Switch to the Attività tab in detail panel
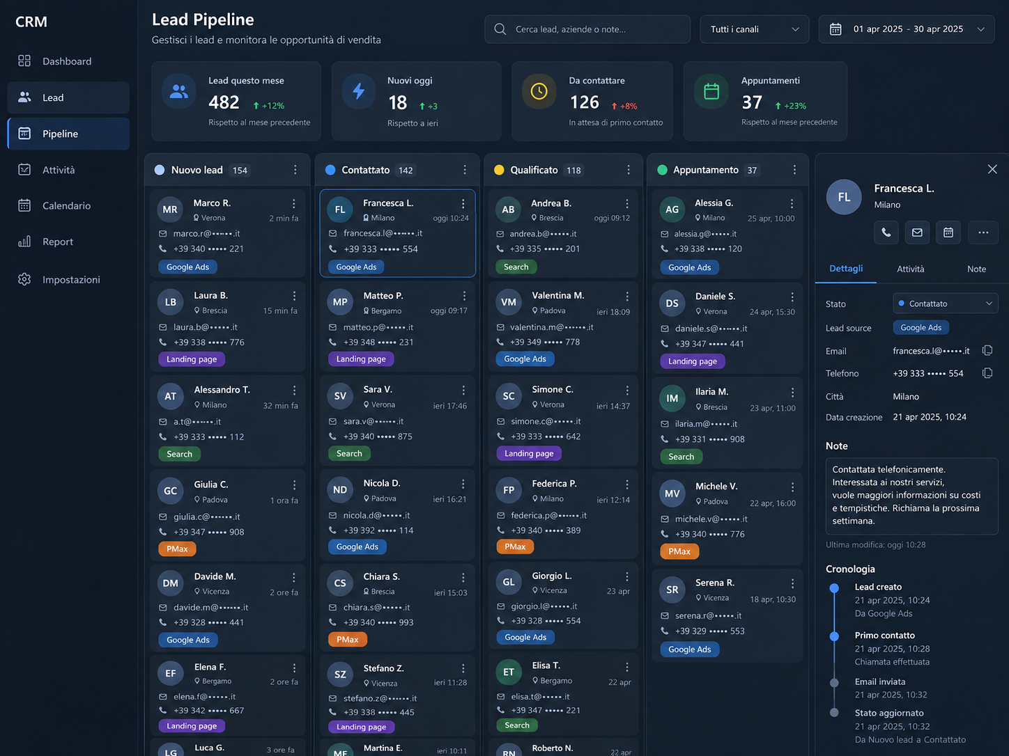Viewport: 1009px width, 756px height. pos(910,269)
